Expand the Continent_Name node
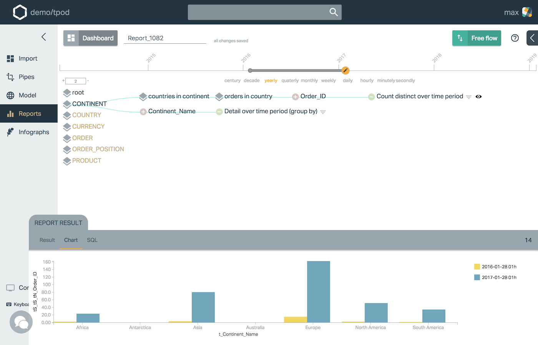 143,111
